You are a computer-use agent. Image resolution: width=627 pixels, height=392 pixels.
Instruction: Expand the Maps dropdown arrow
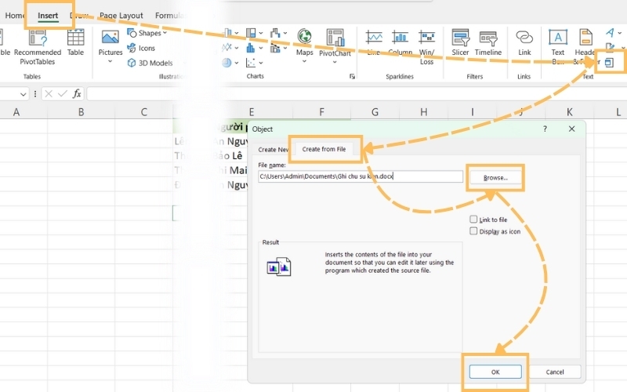[x=304, y=61]
